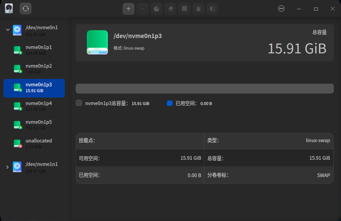Click the 类型 label in table
The image size is (341, 221).
pyautogui.click(x=213, y=140)
